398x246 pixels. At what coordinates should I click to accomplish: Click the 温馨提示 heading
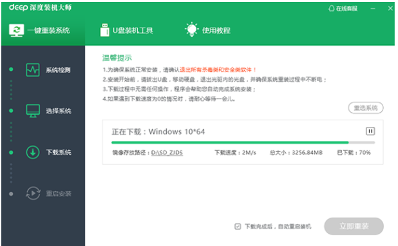pos(117,58)
